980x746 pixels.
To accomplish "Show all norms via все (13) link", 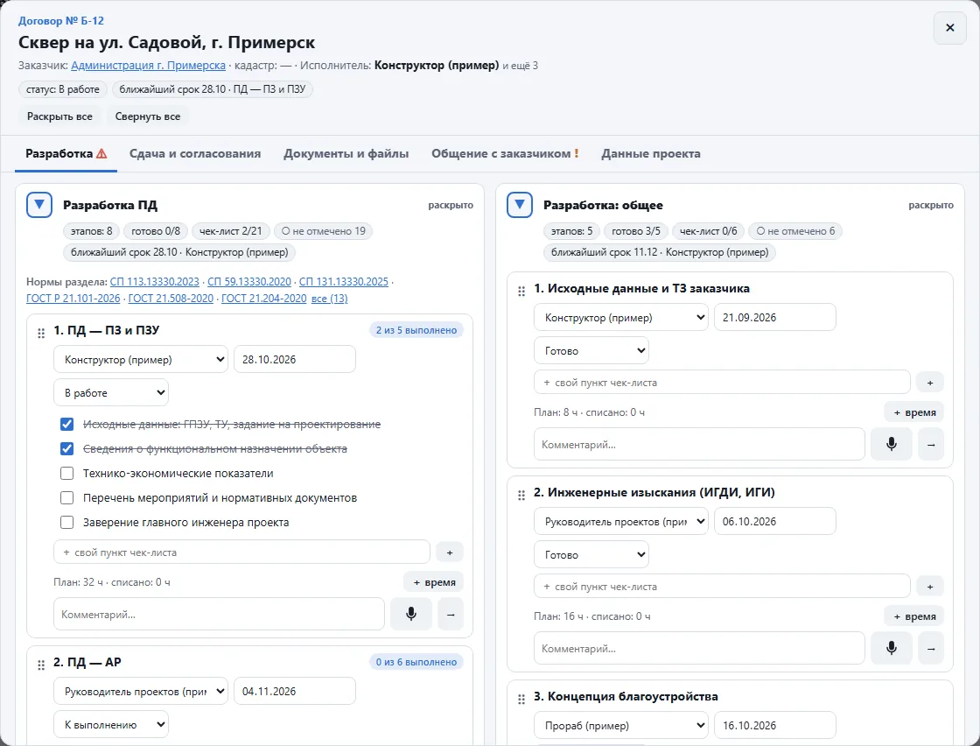I will tap(329, 299).
